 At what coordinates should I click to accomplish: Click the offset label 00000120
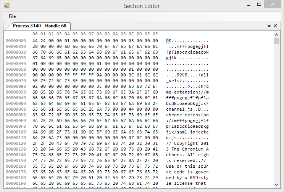tap(16, 143)
